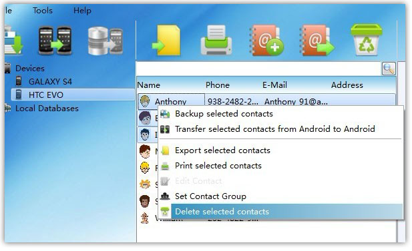Click the Delete menu entry trash icon
Image resolution: width=412 pixels, height=251 pixels.
pyautogui.click(x=165, y=212)
